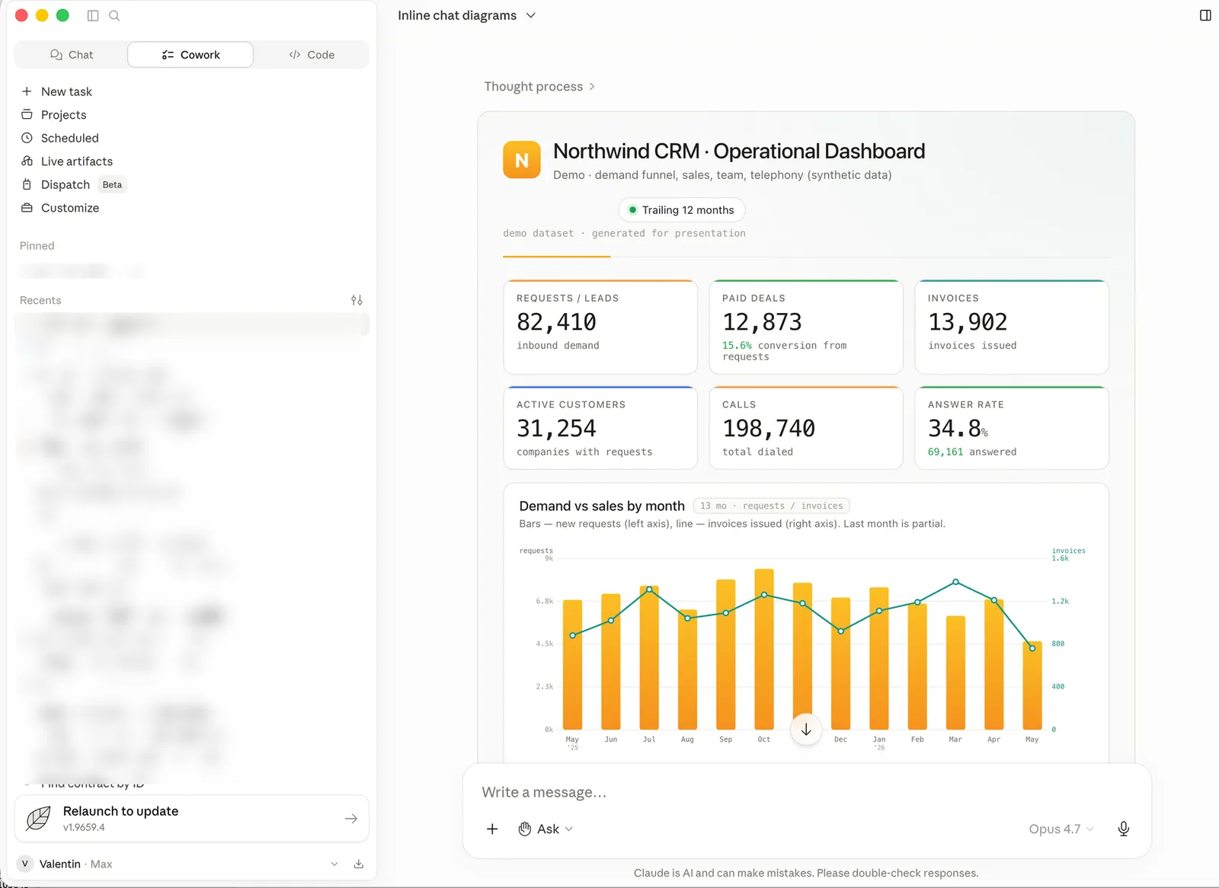The image size is (1219, 888).
Task: Toggle the right side panel icon
Action: tap(1205, 15)
